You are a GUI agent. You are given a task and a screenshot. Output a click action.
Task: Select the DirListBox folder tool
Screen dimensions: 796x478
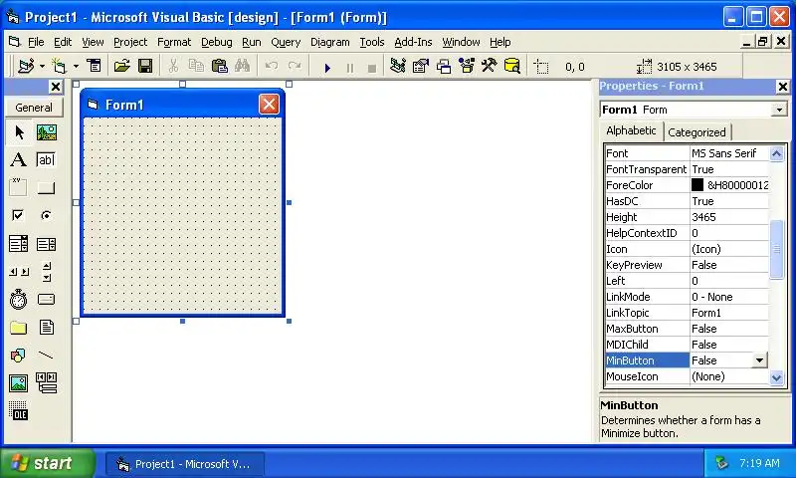[18, 328]
